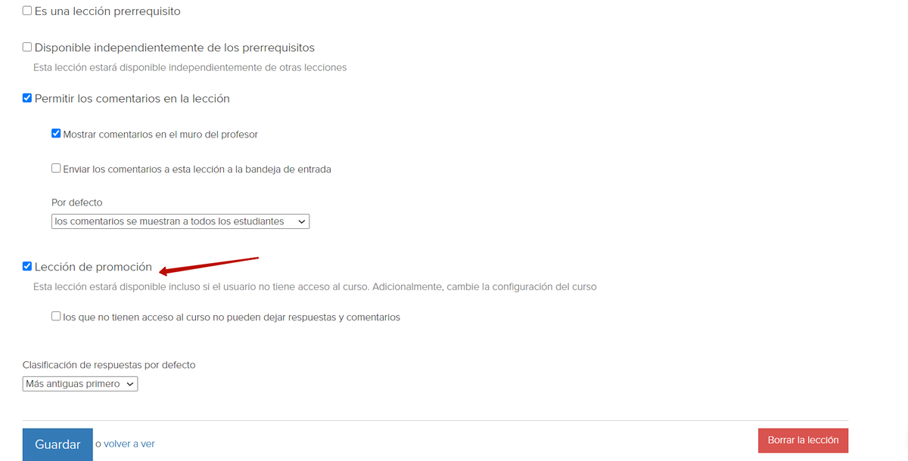This screenshot has height=461, width=908.
Task: Click the 'Mostrar comentarios en el muro del profesor' label
Action: pyautogui.click(x=160, y=135)
